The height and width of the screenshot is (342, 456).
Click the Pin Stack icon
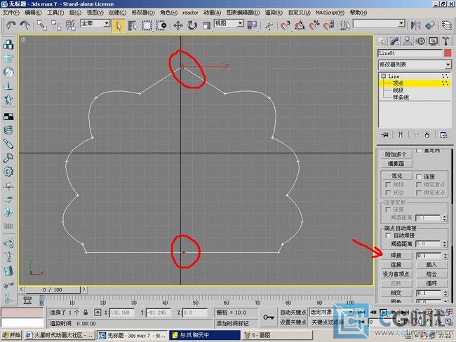click(x=384, y=135)
